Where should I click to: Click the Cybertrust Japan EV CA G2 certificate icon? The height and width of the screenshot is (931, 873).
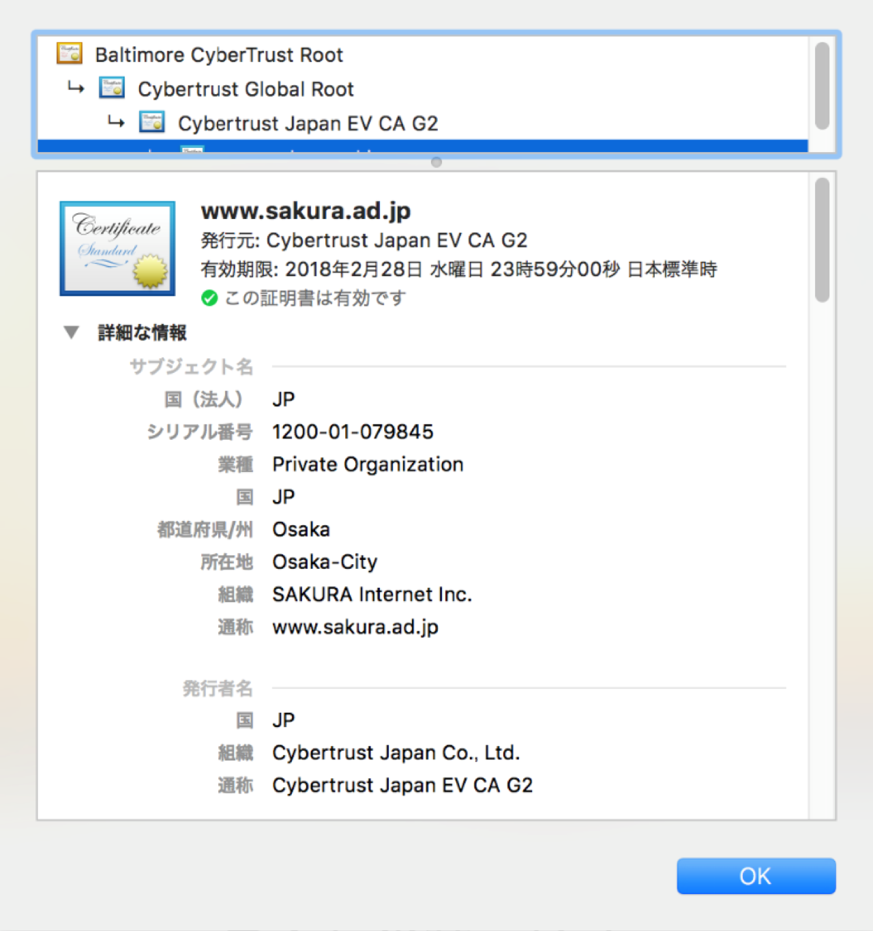pyautogui.click(x=152, y=122)
